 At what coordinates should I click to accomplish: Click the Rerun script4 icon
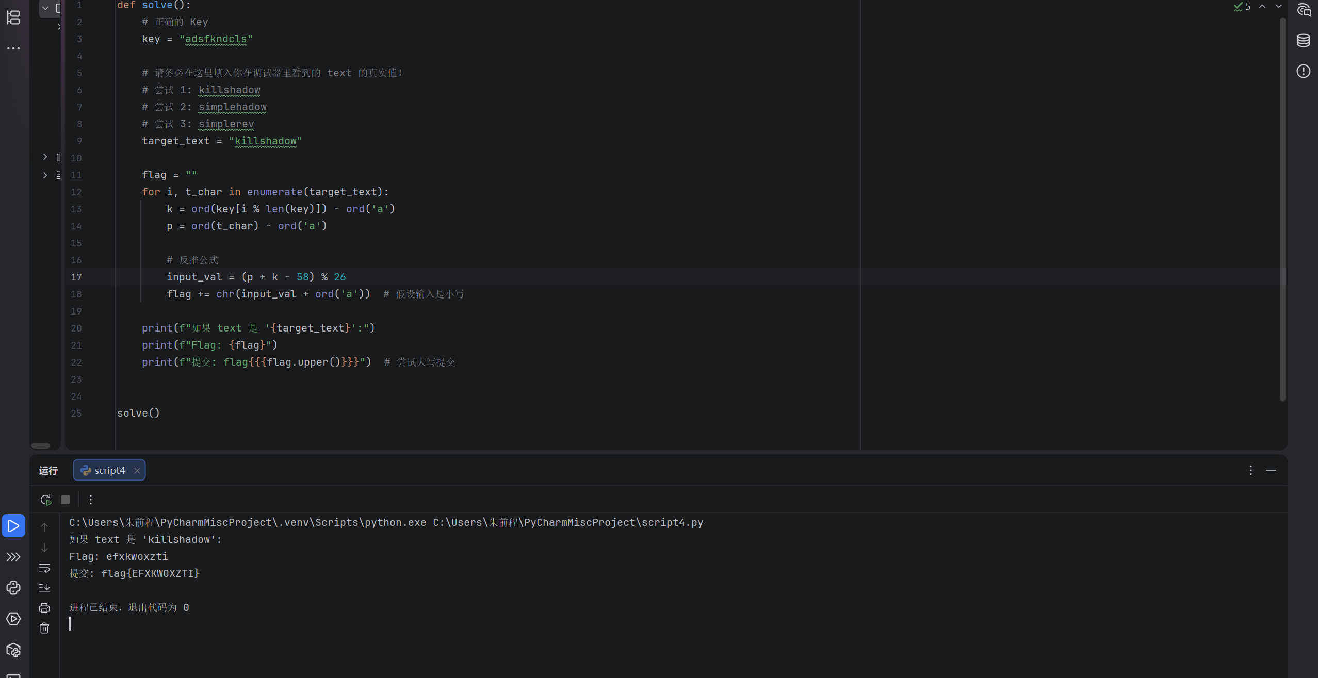[45, 500]
